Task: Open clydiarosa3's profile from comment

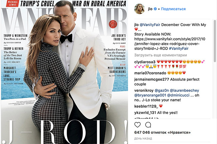Action: tap(145, 62)
